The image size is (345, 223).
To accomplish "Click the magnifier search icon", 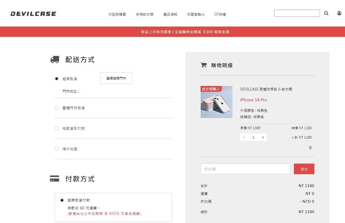I will (326, 13).
